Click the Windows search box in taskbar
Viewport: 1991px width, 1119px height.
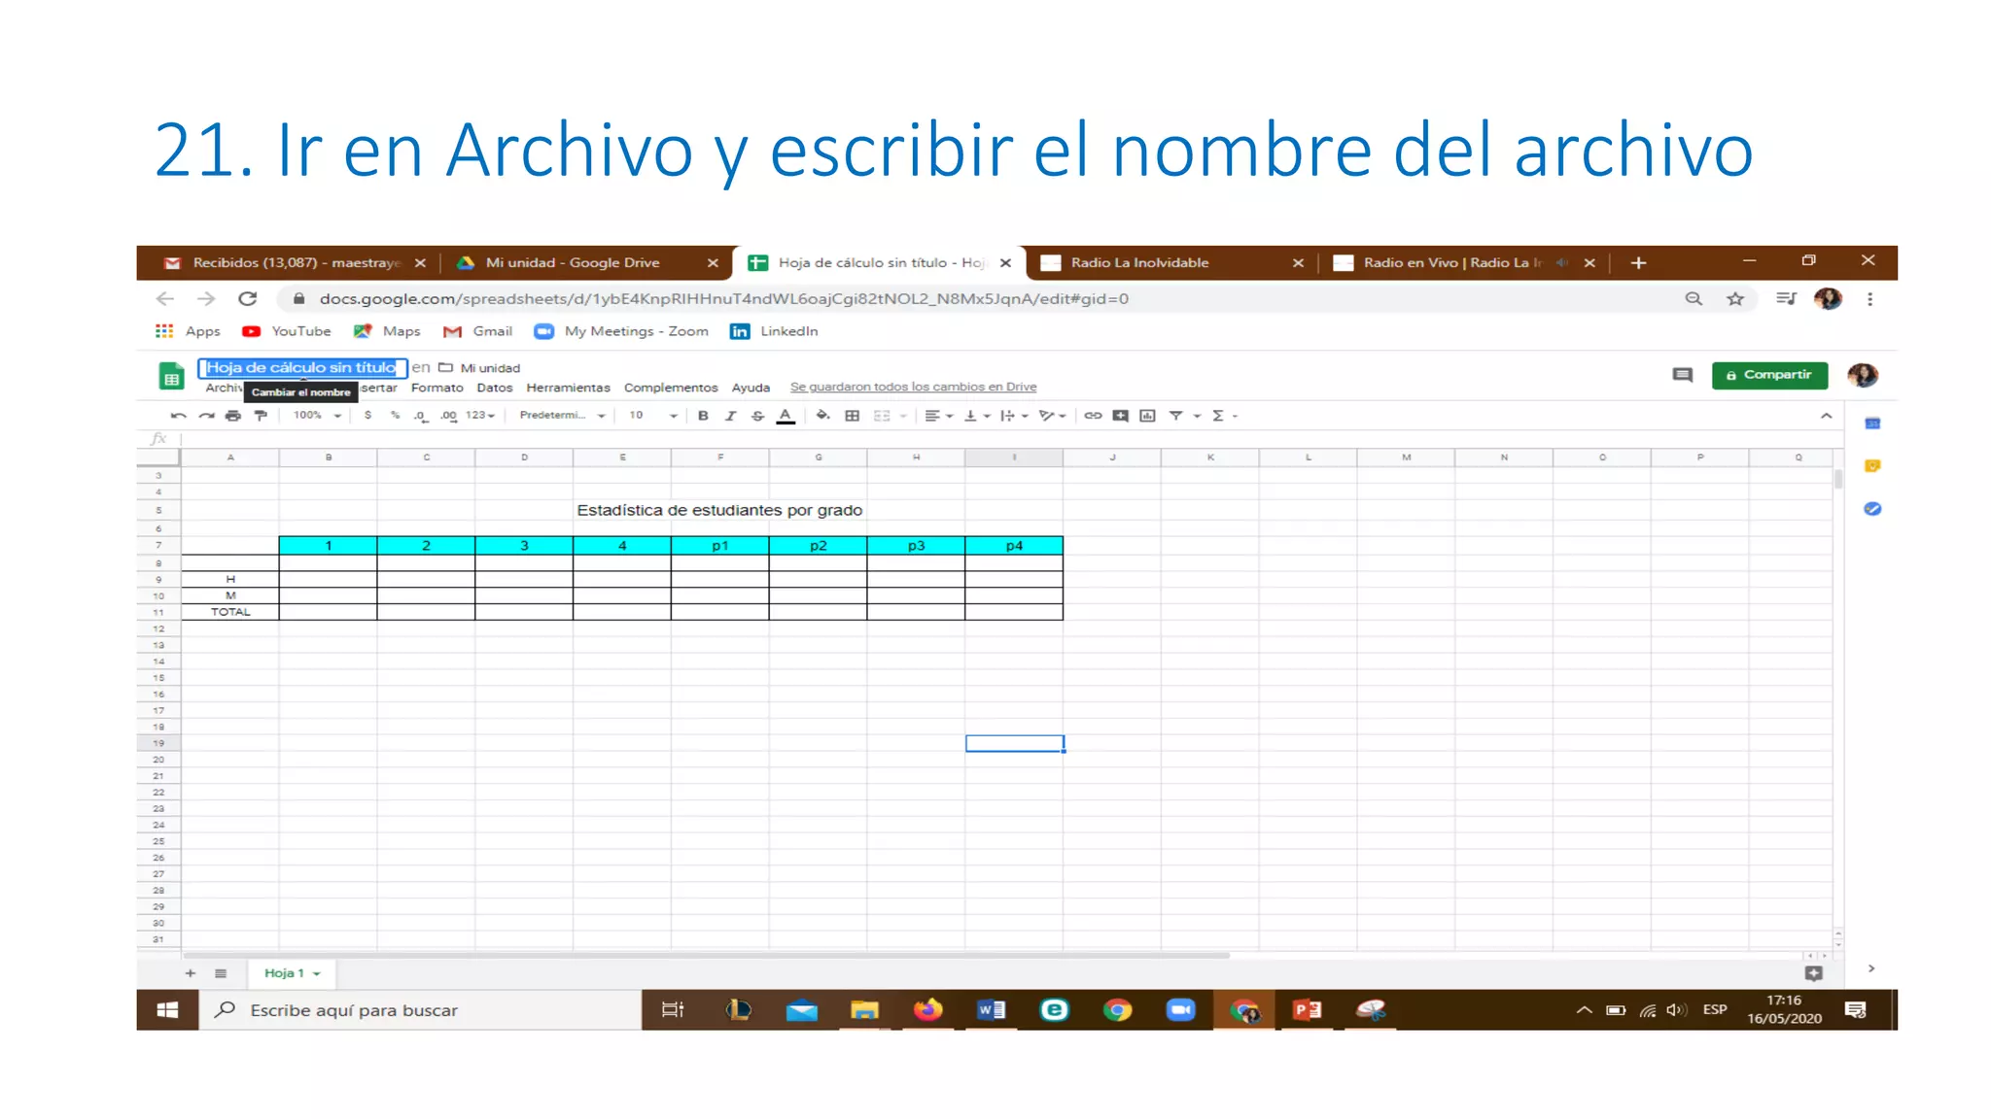pyautogui.click(x=420, y=1010)
